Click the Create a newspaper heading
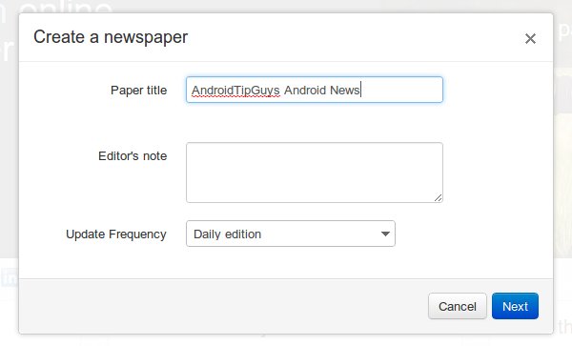The image size is (572, 346). click(111, 37)
